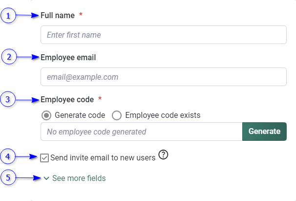Choose the Employee code exists radio

tap(117, 115)
